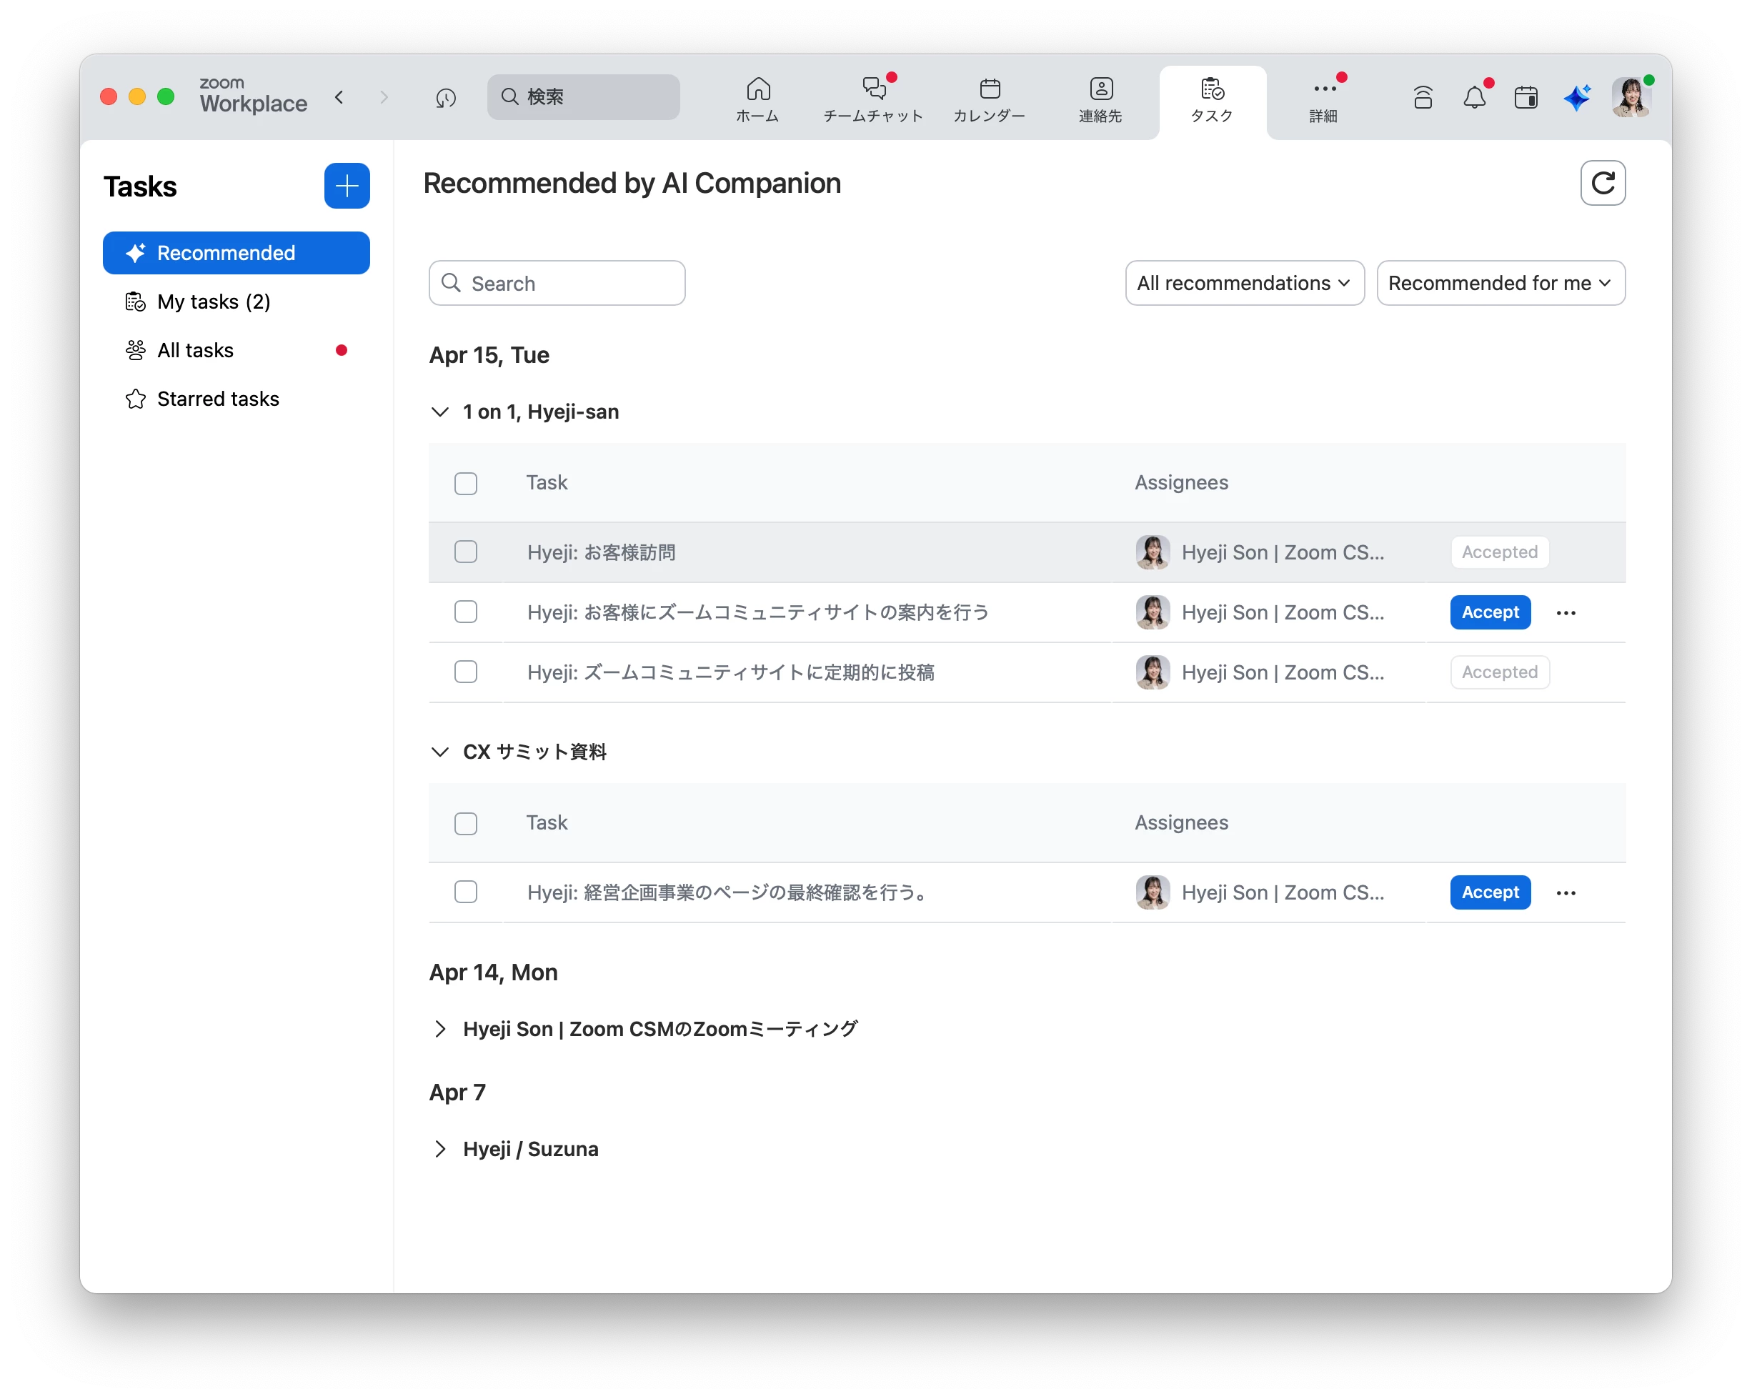Open the profile avatar menu
This screenshot has width=1752, height=1399.
tap(1630, 99)
